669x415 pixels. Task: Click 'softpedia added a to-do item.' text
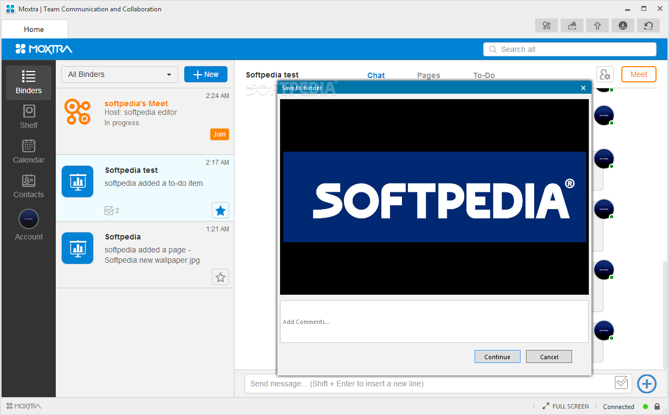[154, 183]
